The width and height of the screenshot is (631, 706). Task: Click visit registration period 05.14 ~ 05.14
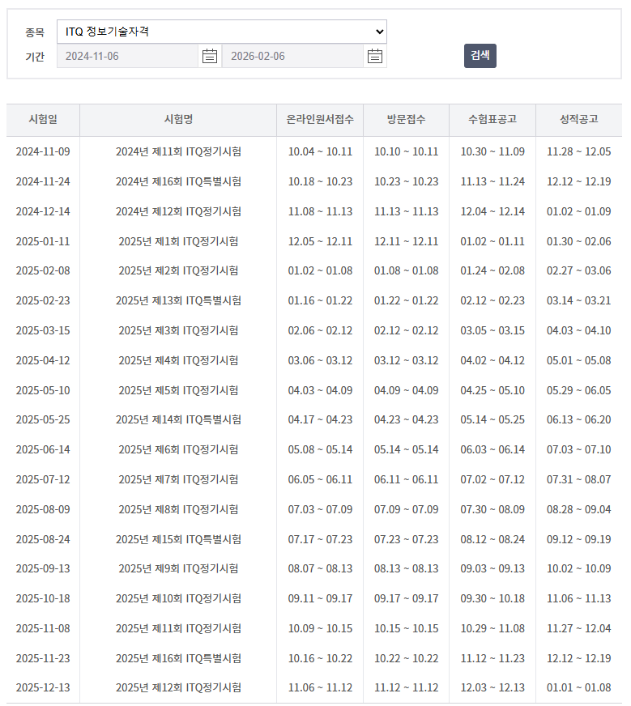pyautogui.click(x=407, y=449)
